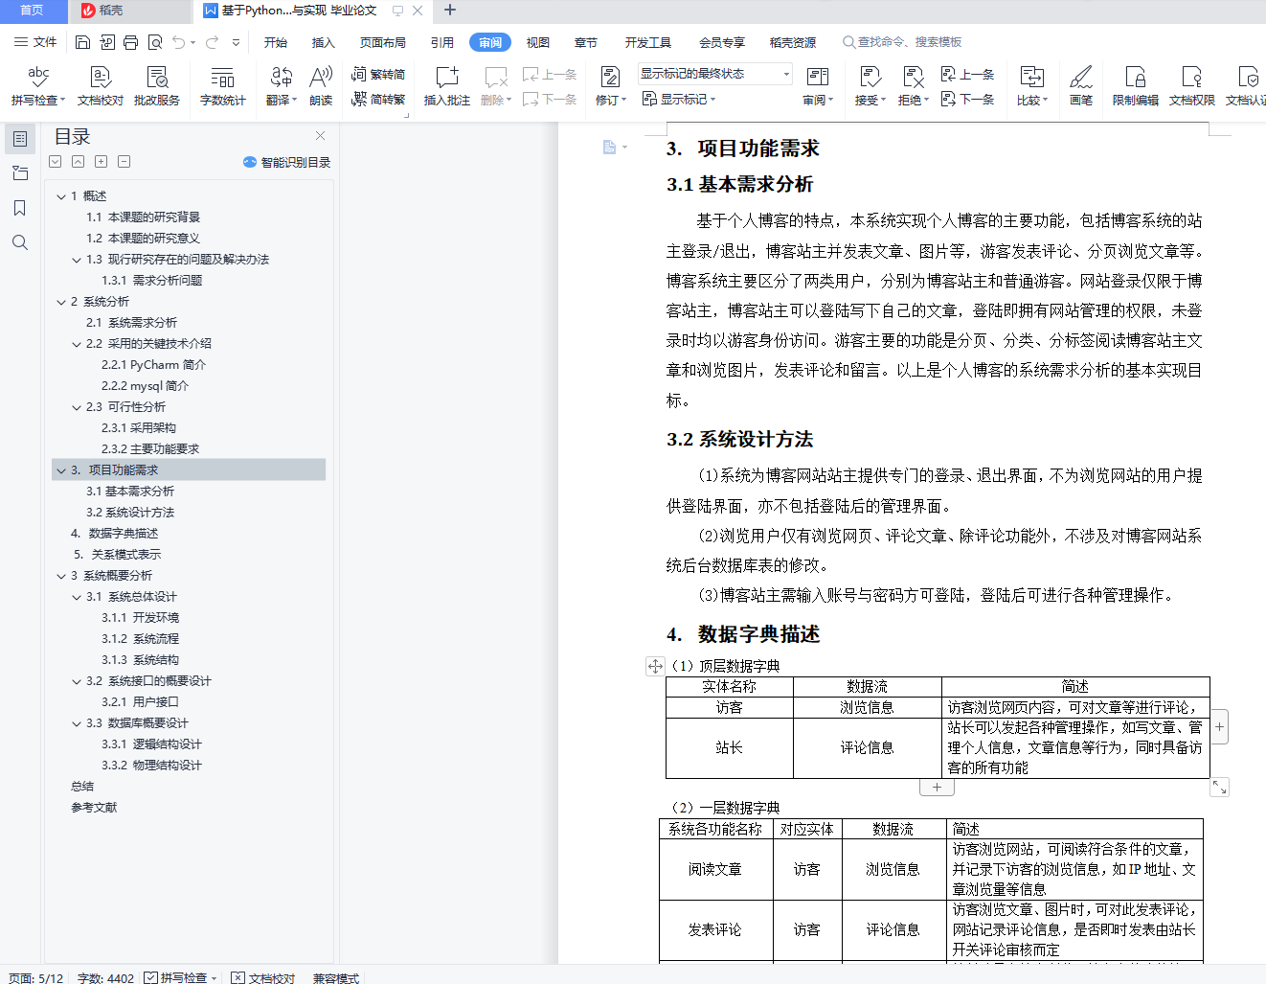Click the magnifier search icon in the sidebar
The image size is (1266, 984).
[x=20, y=242]
